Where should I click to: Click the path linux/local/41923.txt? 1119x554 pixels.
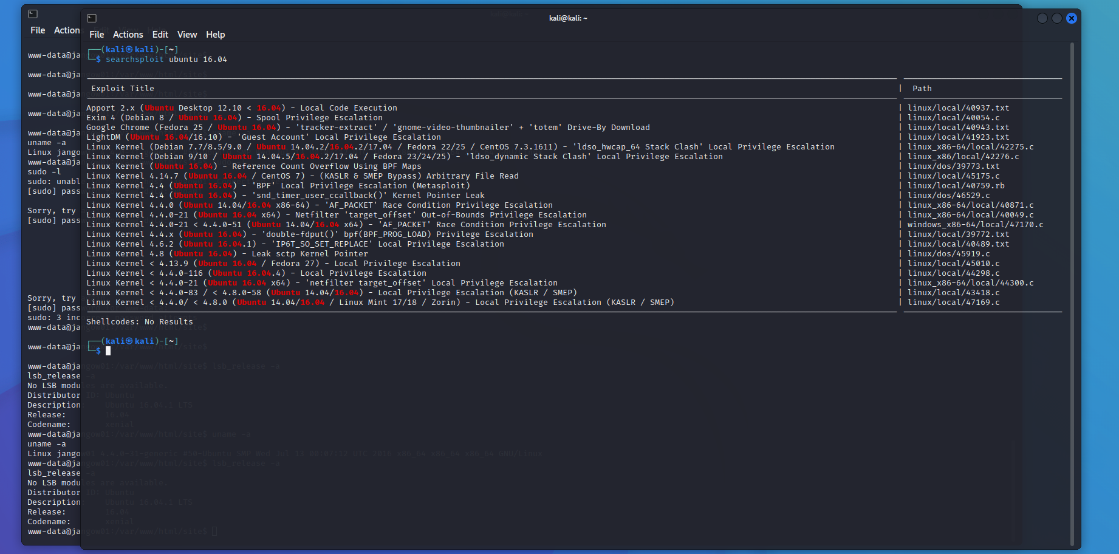959,137
